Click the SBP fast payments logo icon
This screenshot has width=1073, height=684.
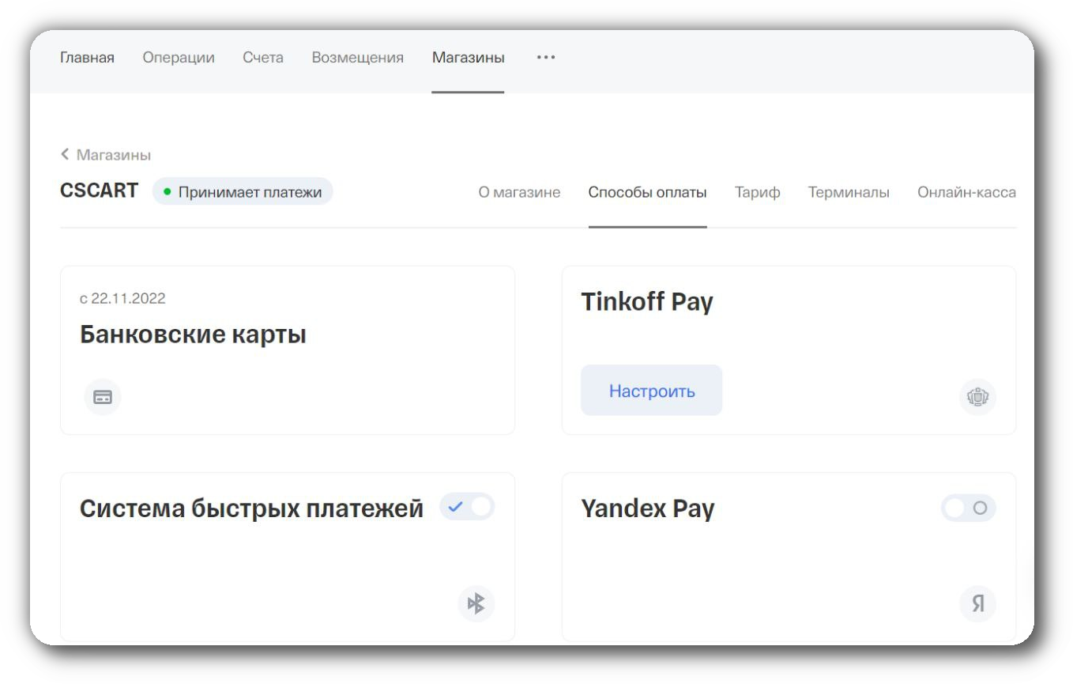tap(476, 604)
